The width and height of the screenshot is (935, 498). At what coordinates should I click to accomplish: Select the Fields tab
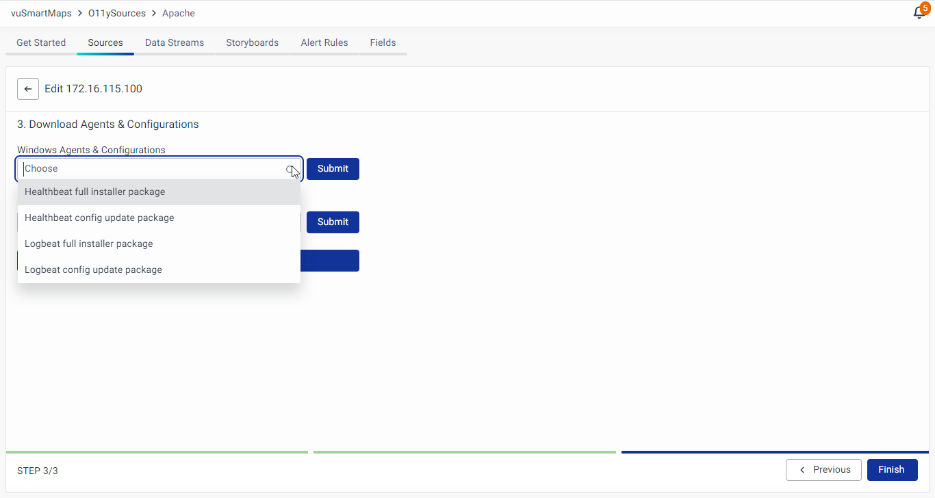[383, 42]
